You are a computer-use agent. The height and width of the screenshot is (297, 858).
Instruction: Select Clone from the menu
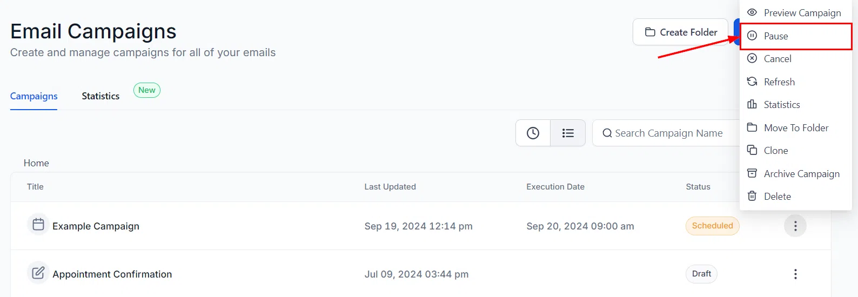796,151
